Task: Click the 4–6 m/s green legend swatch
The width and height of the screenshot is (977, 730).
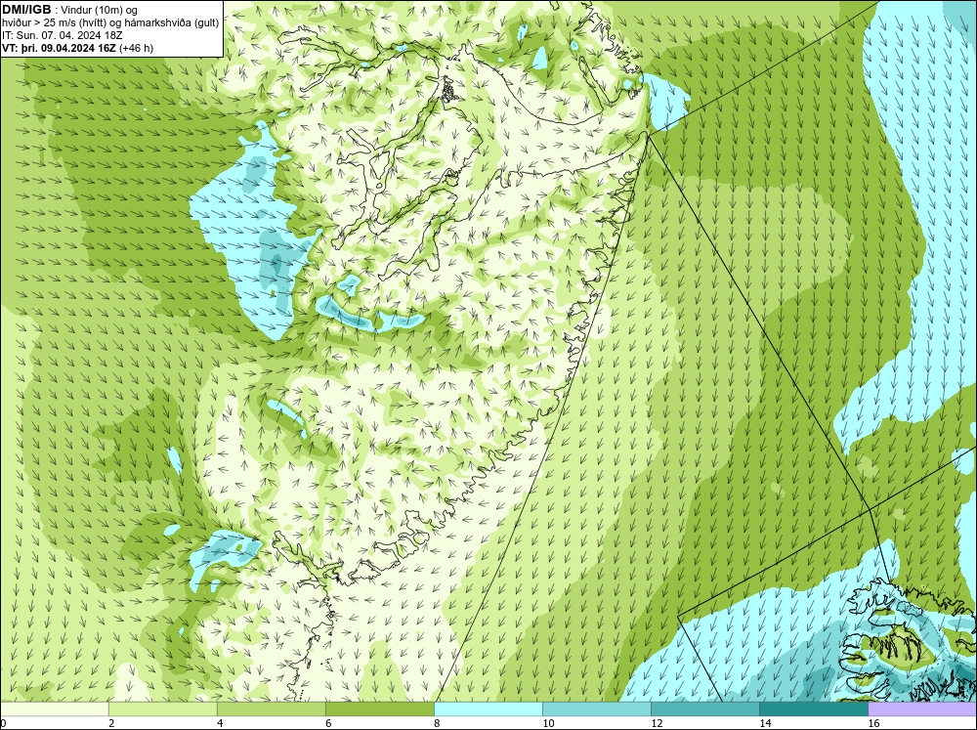Action: (272, 709)
